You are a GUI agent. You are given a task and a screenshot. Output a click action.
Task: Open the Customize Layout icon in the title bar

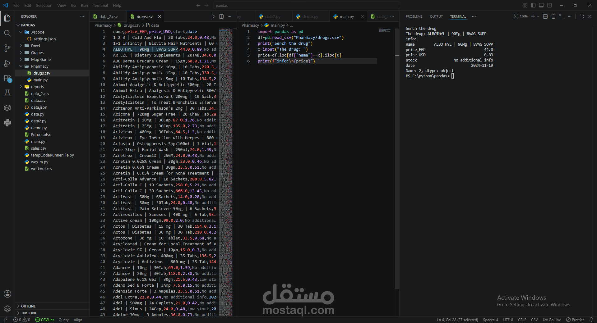(525, 5)
